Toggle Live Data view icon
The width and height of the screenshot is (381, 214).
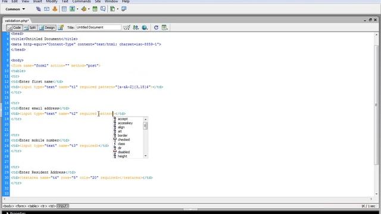tap(61, 27)
